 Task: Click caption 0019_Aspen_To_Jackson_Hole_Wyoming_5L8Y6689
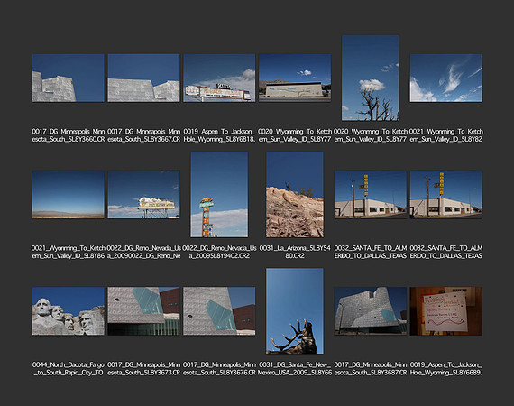445,369
